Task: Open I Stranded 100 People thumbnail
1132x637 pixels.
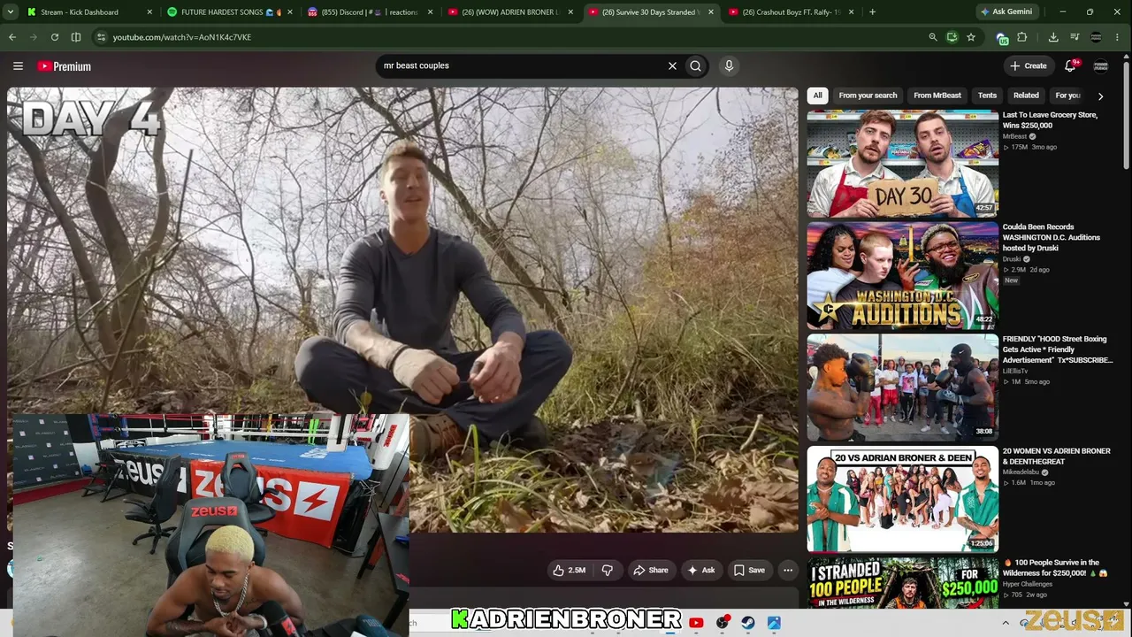Action: (903, 583)
